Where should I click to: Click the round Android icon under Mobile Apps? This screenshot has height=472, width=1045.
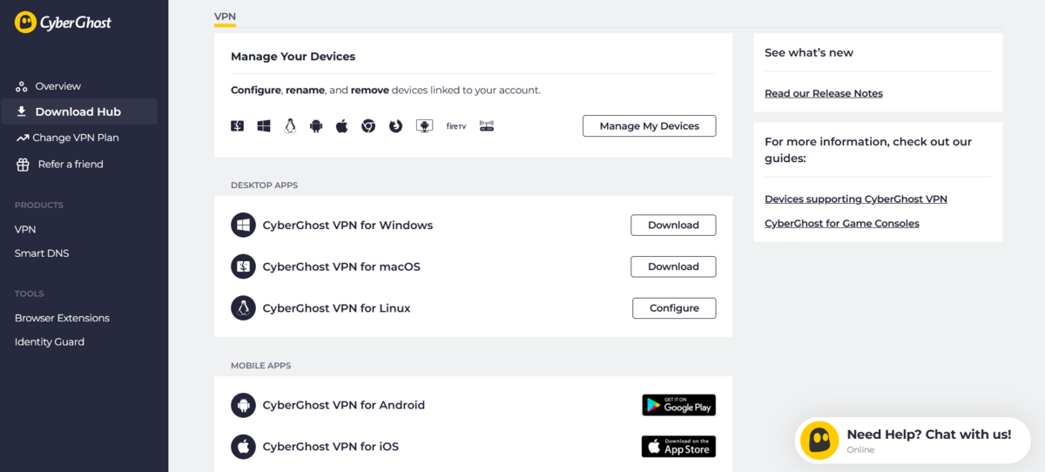(243, 405)
